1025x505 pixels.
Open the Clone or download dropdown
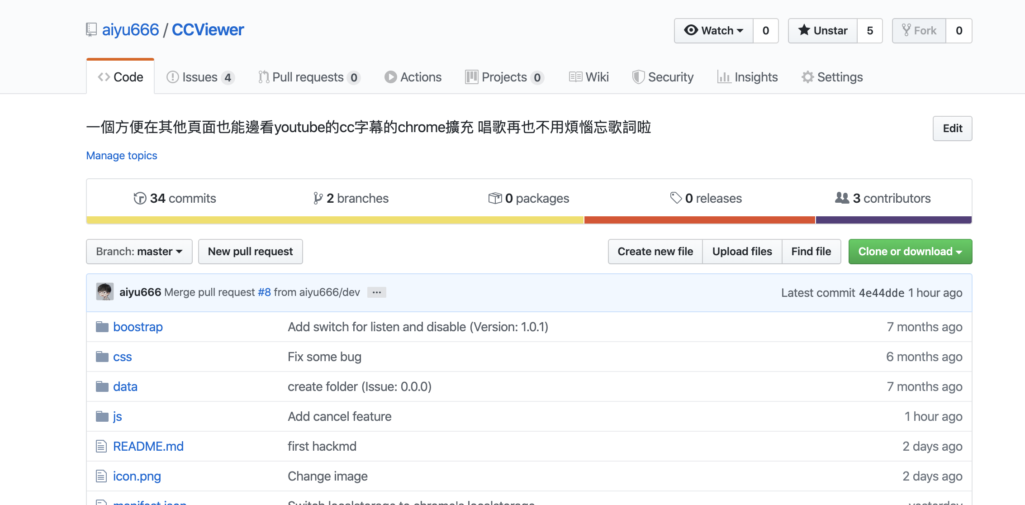(910, 252)
